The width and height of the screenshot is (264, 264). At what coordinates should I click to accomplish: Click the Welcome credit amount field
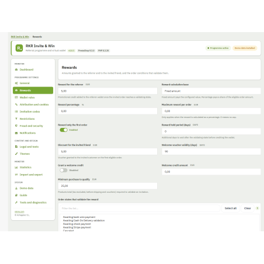(211, 172)
